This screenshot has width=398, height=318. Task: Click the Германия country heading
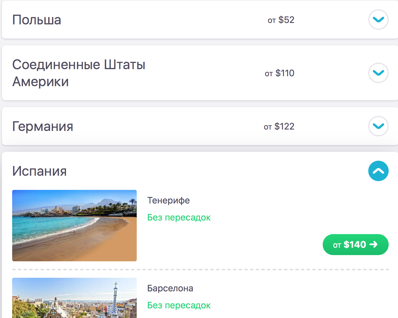pos(43,126)
